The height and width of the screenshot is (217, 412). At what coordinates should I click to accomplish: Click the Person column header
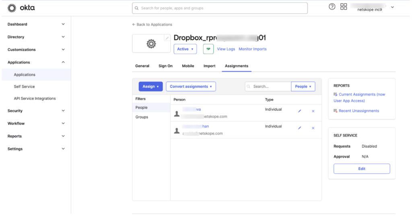tap(179, 99)
